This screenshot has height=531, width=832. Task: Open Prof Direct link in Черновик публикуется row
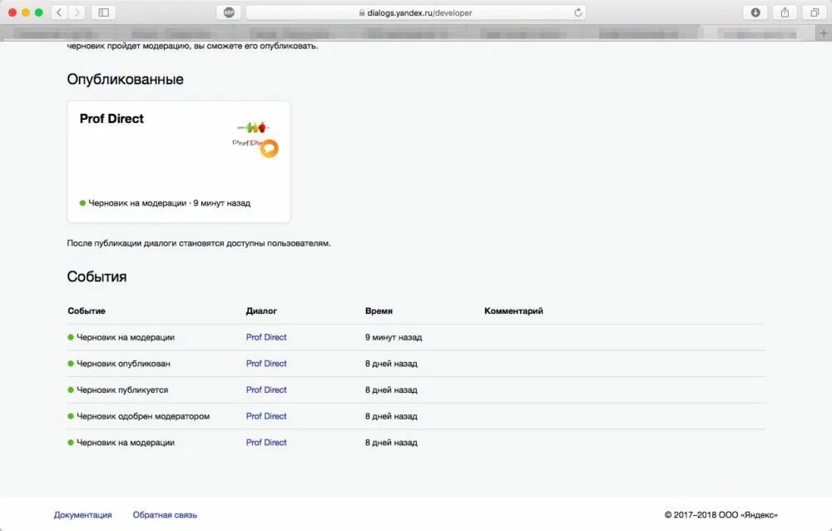(x=266, y=390)
